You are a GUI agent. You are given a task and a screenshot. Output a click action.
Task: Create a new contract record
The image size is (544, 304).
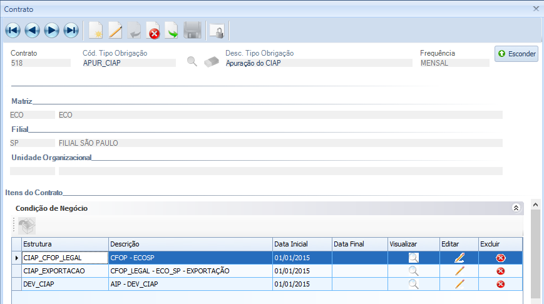pos(96,30)
